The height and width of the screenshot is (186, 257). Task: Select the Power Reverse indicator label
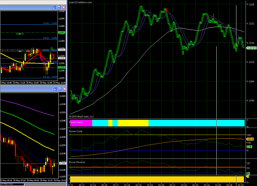[x=77, y=162]
